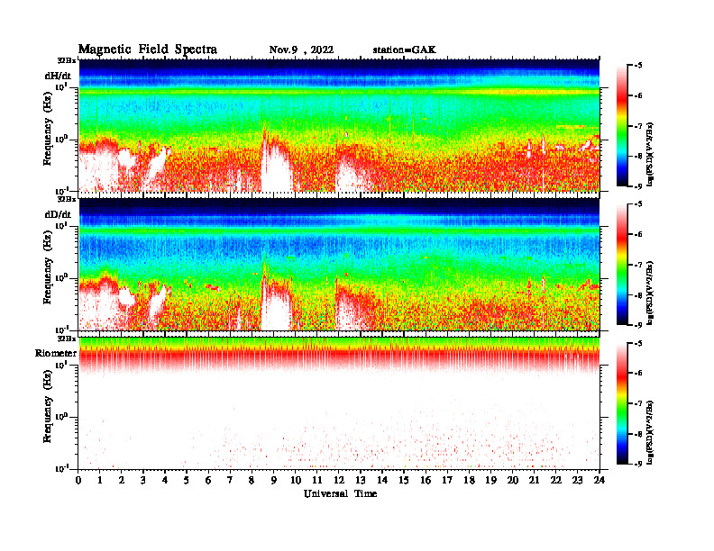This screenshot has width=714, height=551.
Task: Click the 32Hz tick label of the dD/dt panel
Action: [67, 199]
